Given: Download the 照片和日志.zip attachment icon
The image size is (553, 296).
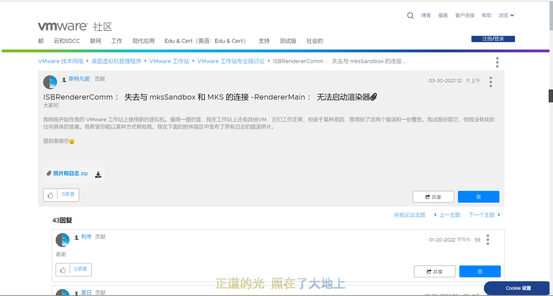Looking at the screenshot, I should click(98, 175).
